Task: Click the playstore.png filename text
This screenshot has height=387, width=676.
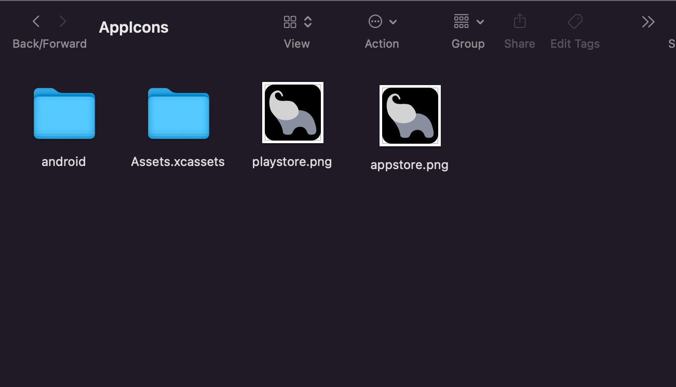Action: click(x=292, y=162)
